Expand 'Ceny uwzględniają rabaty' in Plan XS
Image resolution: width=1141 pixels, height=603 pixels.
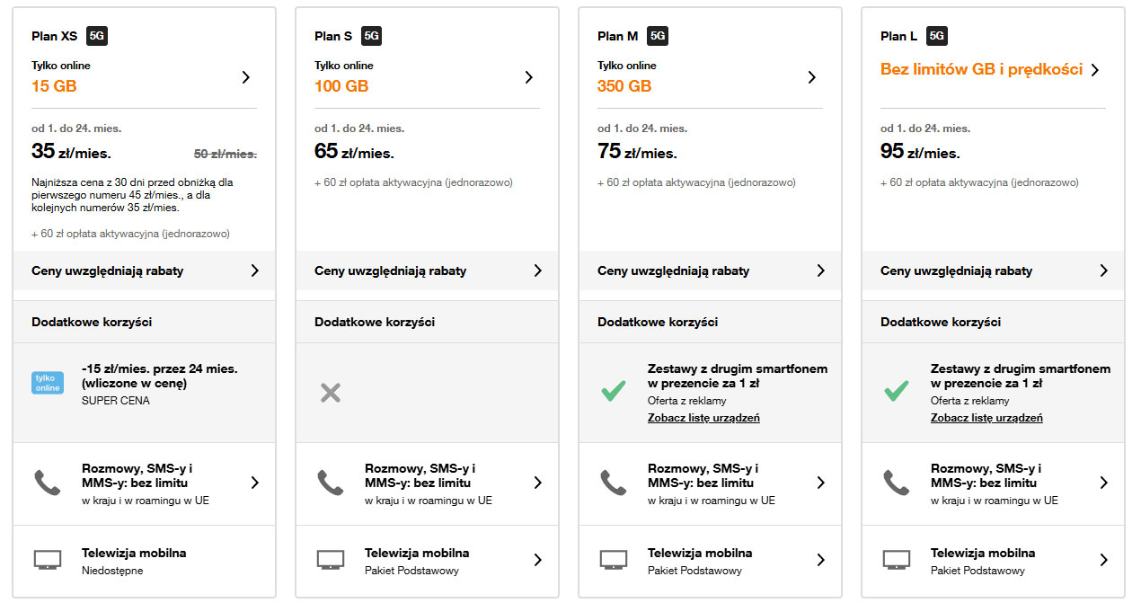point(255,270)
